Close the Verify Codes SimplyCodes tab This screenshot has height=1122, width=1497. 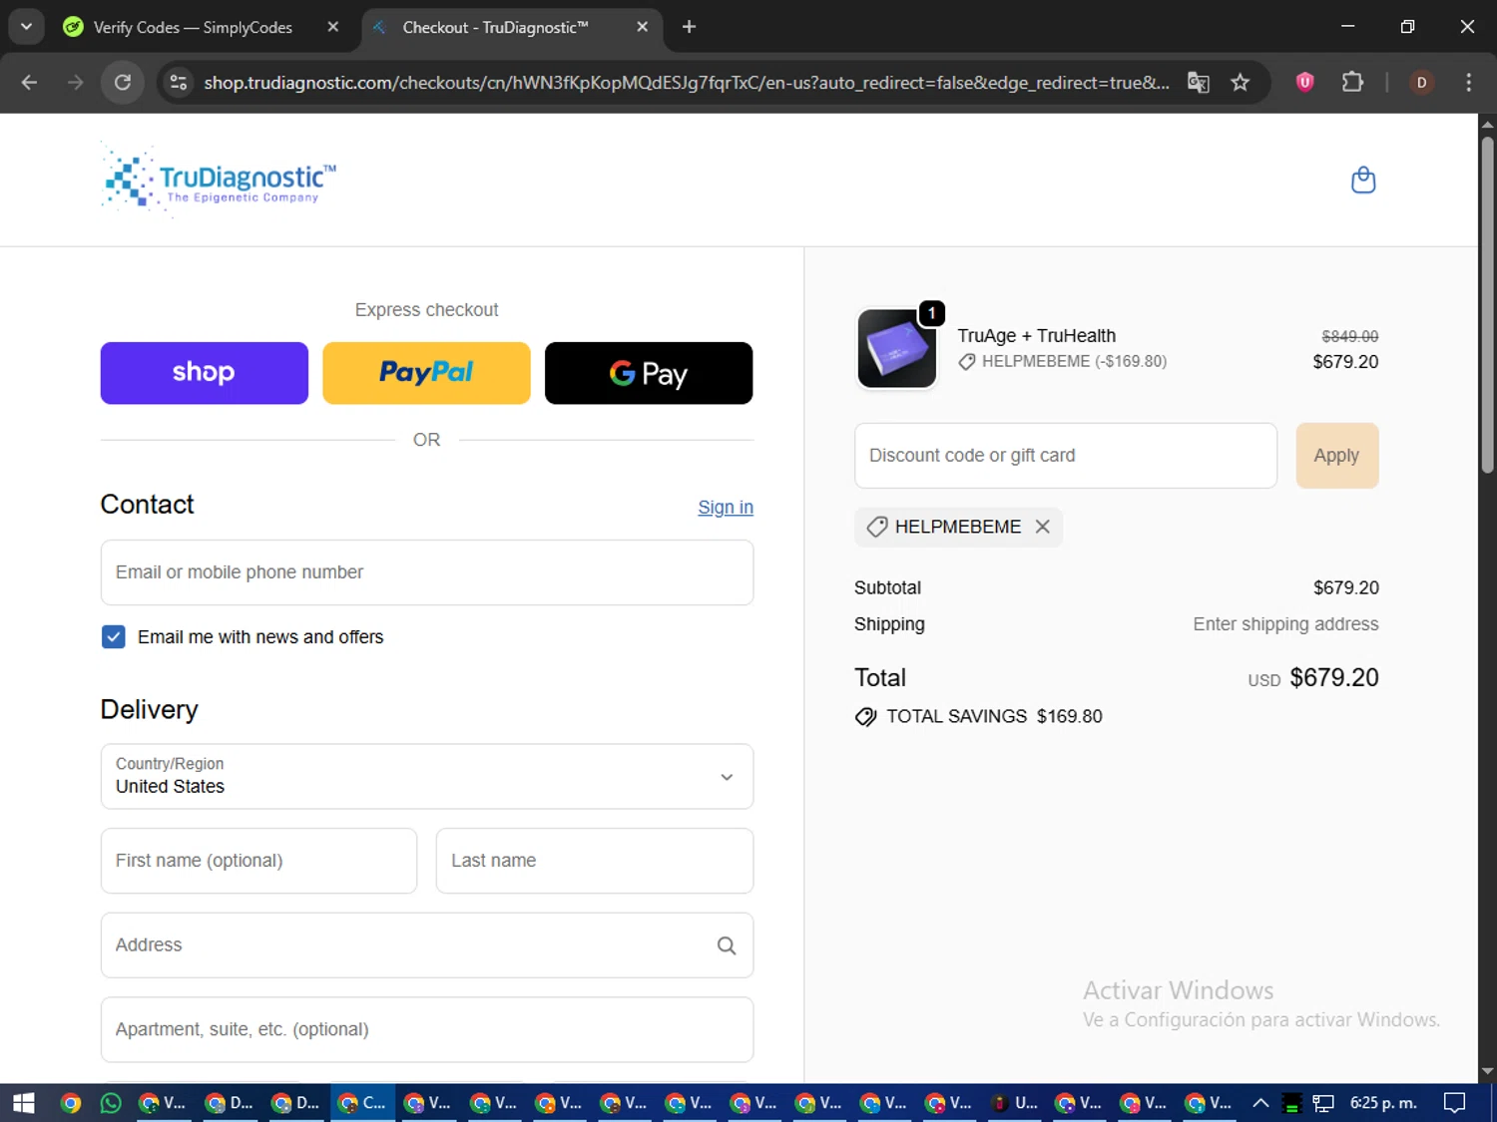[x=333, y=27]
